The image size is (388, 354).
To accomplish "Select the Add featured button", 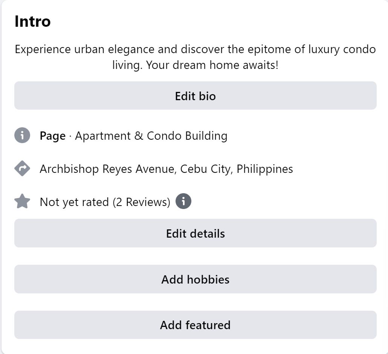I will [195, 325].
